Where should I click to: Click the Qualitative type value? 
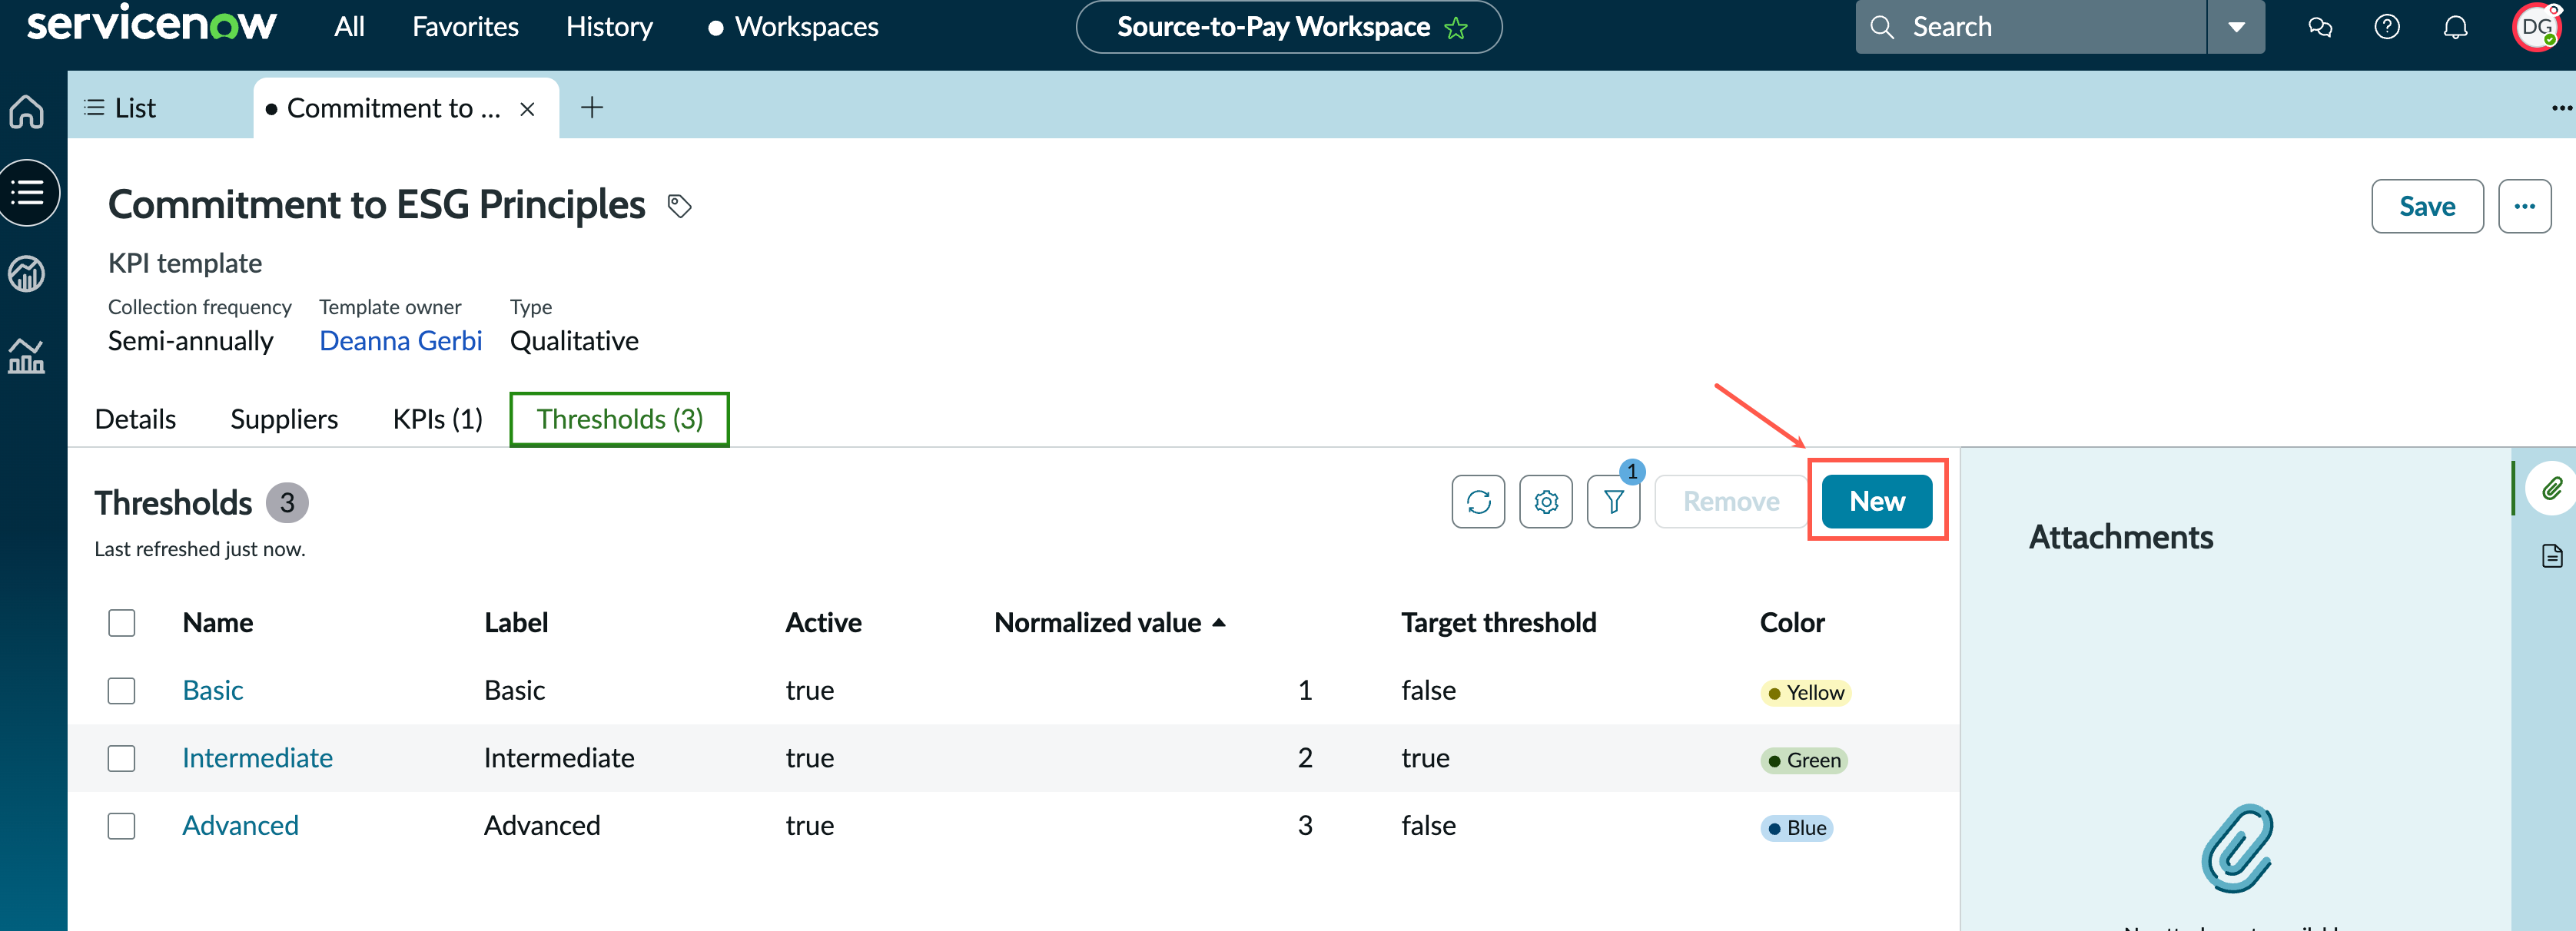(x=574, y=341)
